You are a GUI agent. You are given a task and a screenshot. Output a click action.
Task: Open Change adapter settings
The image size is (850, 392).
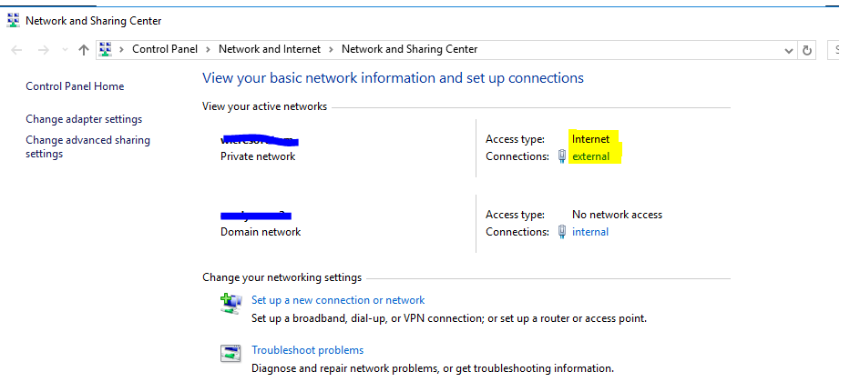click(84, 119)
